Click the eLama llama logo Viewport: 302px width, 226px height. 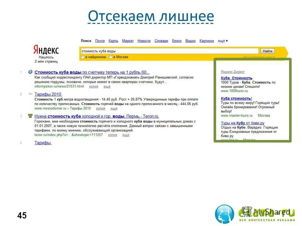(224, 214)
